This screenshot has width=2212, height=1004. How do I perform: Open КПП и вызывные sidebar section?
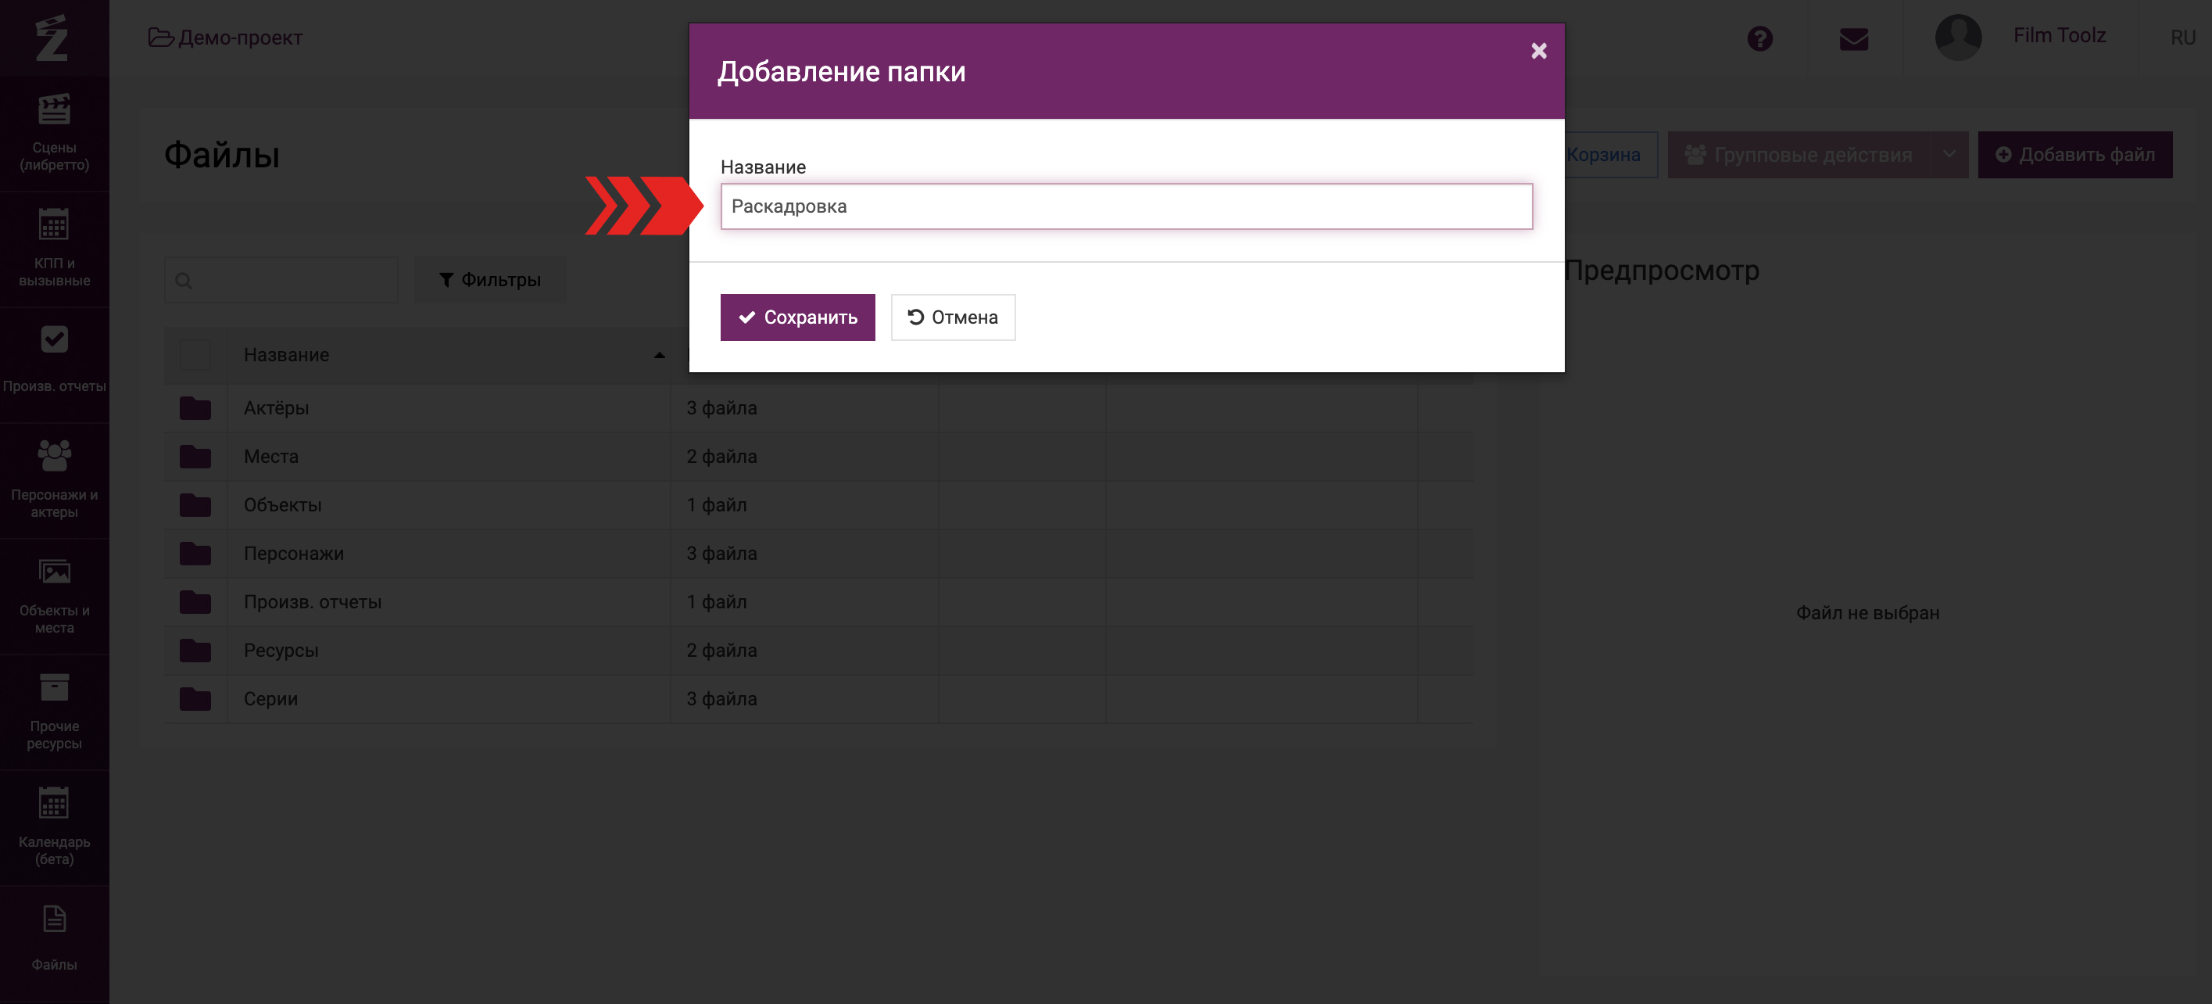(54, 249)
